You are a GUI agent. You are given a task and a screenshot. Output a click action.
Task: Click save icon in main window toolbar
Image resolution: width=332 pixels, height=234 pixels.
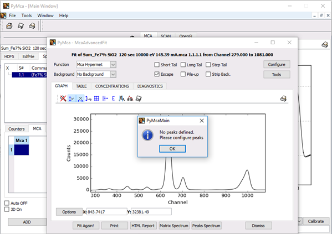pyautogui.click(x=21, y=26)
